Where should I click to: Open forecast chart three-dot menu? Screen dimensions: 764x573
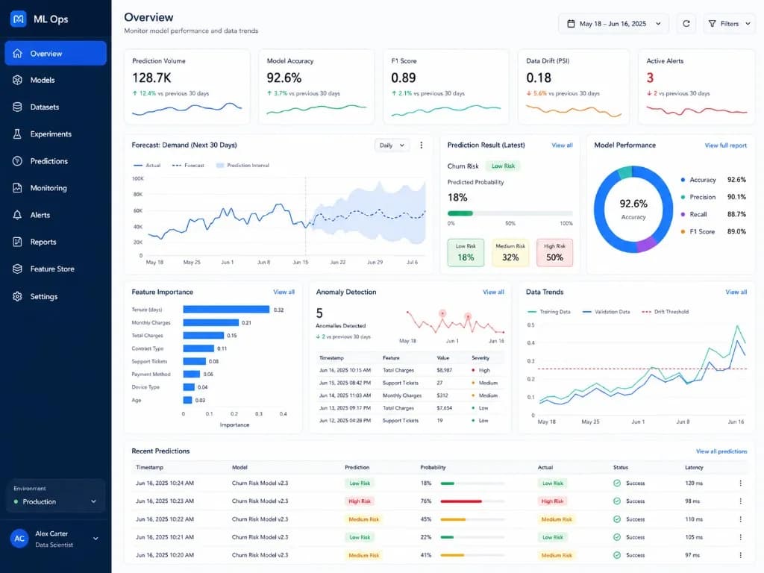422,145
